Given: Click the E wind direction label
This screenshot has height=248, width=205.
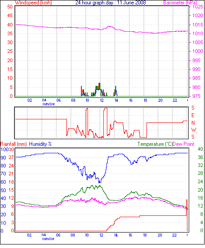Looking at the screenshot, I should [x=193, y=115].
